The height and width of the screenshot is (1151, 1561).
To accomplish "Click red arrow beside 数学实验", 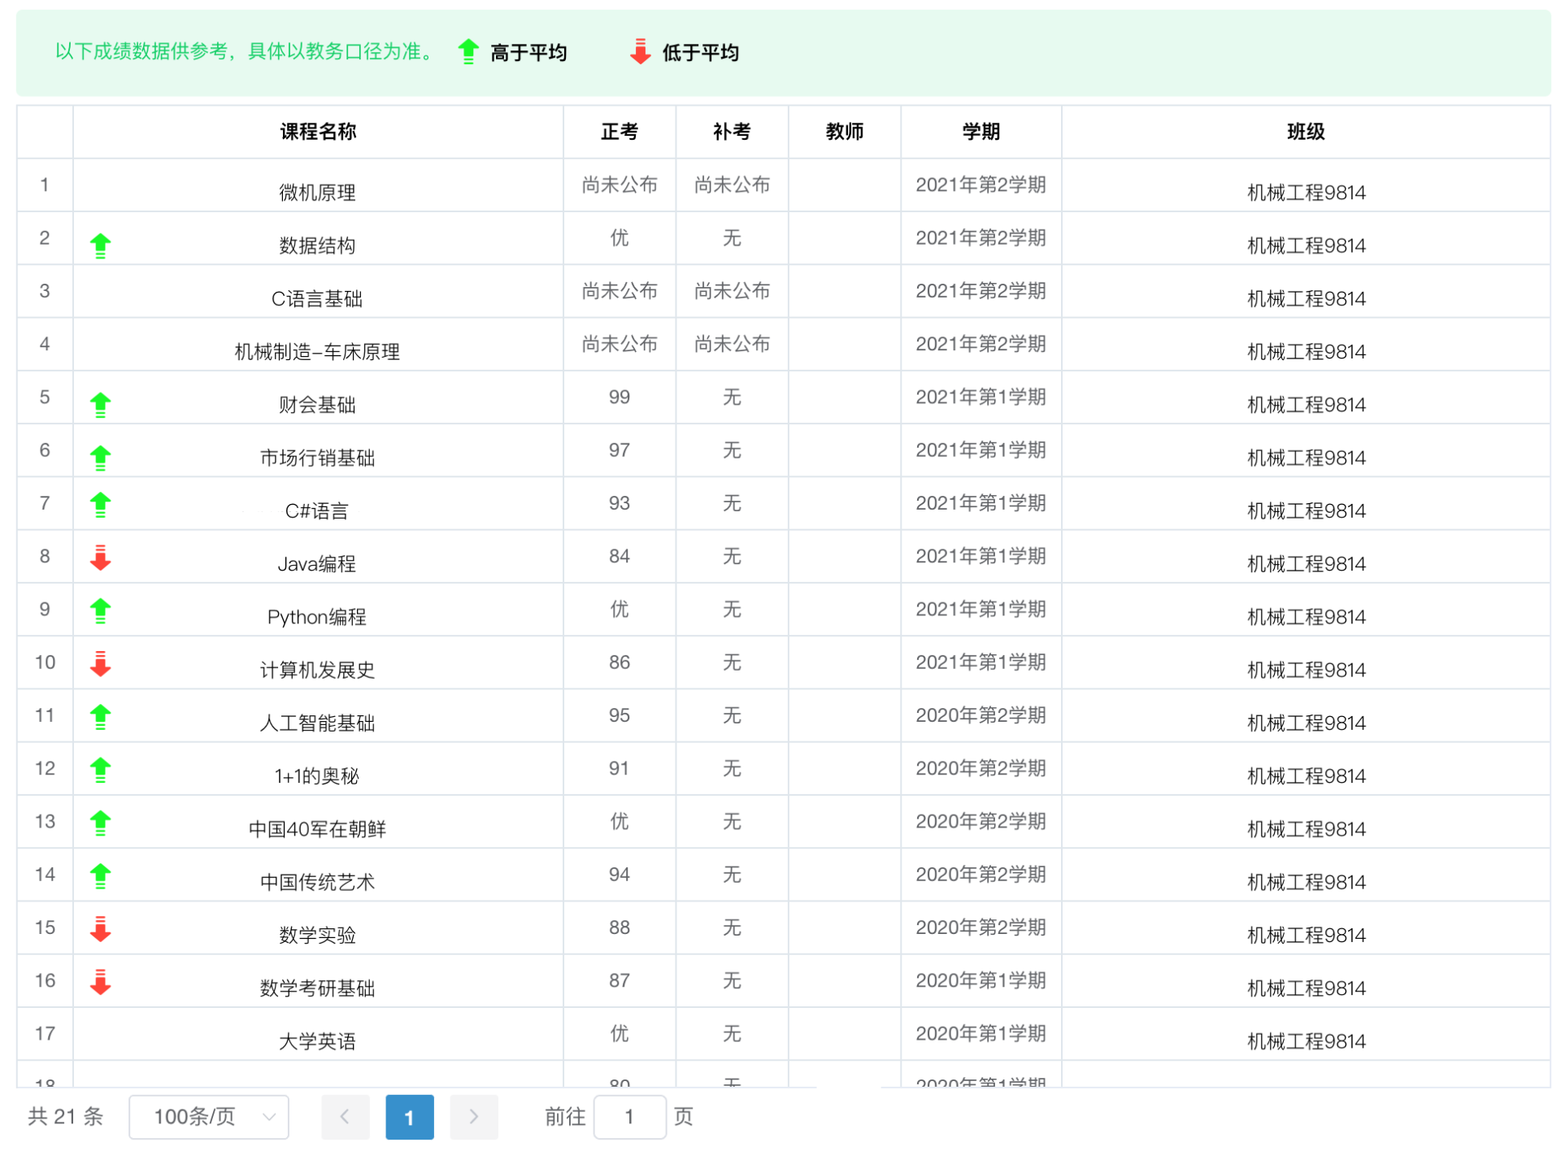I will [100, 928].
